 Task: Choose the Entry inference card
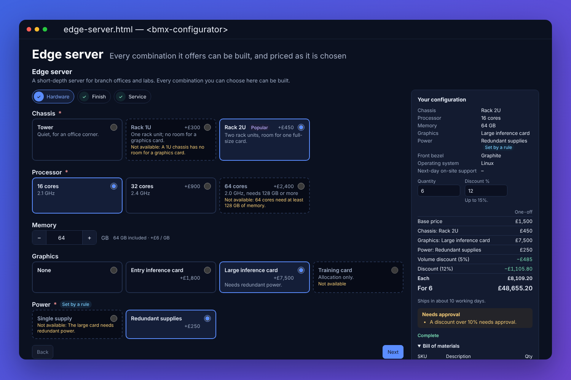tap(171, 277)
